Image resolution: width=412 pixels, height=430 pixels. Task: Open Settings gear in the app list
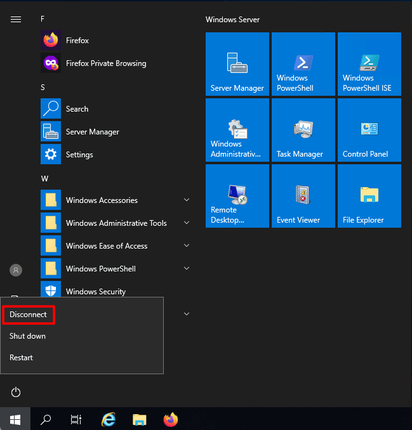[x=116, y=154]
